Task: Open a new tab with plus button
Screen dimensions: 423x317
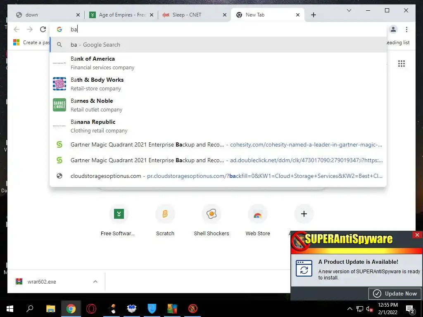Action: (313, 15)
